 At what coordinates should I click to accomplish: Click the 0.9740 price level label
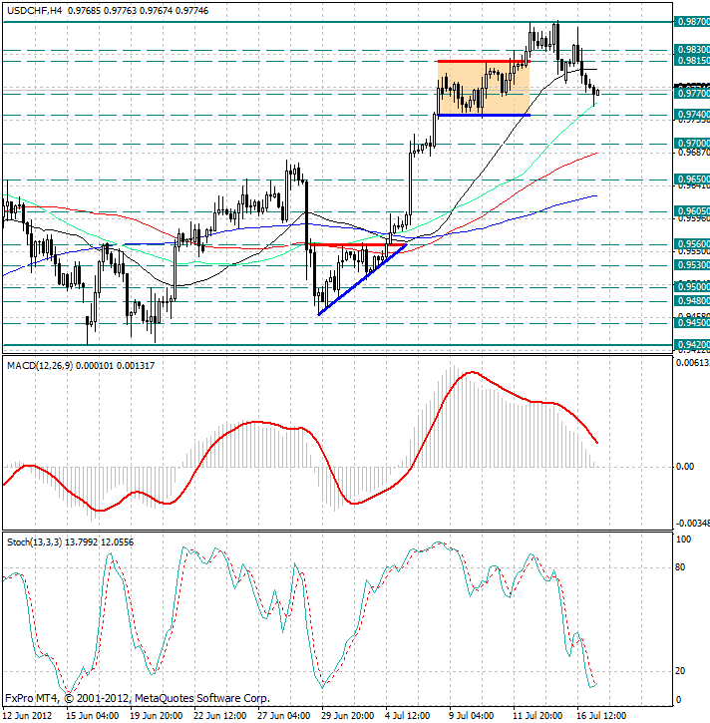(692, 114)
